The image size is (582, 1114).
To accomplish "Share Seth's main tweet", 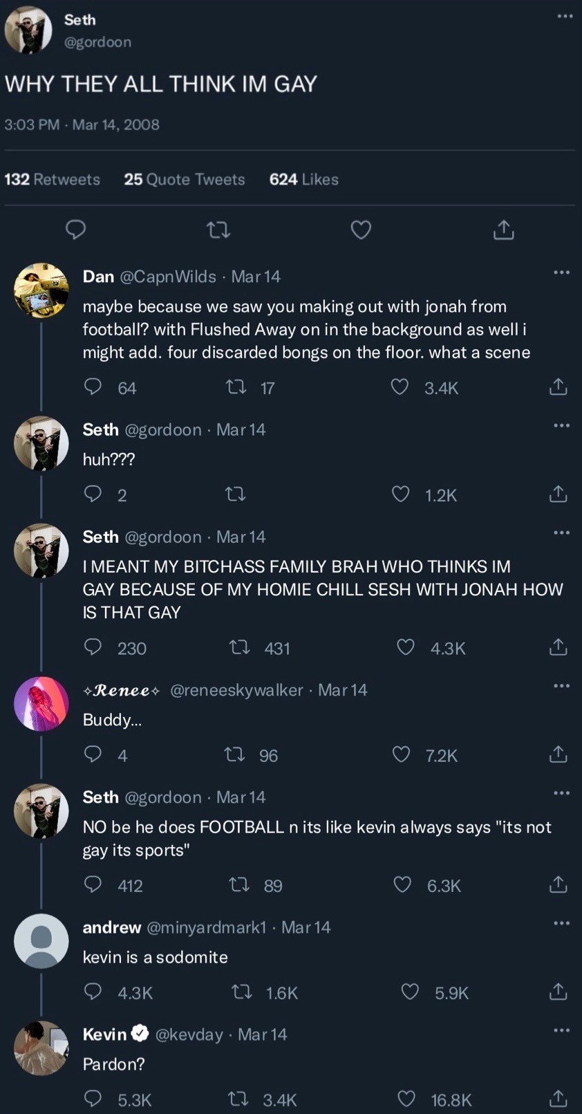I will click(x=504, y=229).
